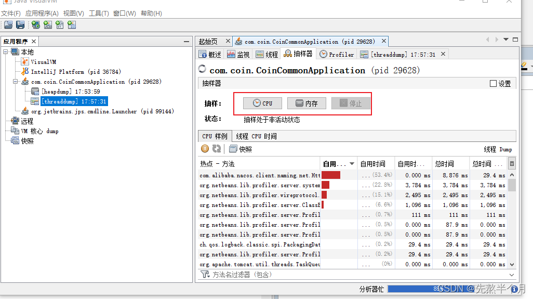Click the rightmost main-toolbar add icon
The width and height of the screenshot is (533, 299).
point(72,25)
